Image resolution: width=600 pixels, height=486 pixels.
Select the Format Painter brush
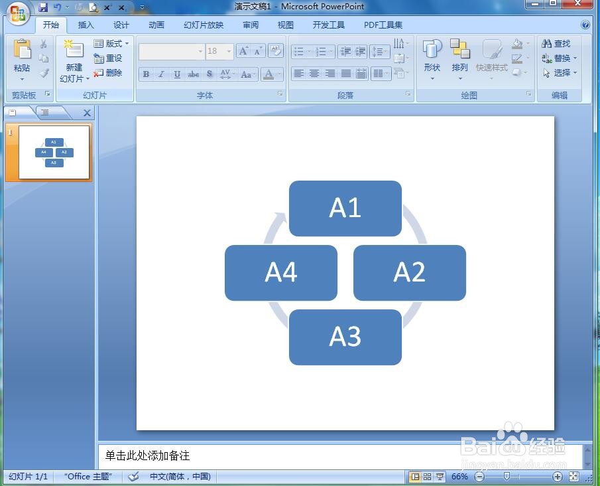[44, 73]
